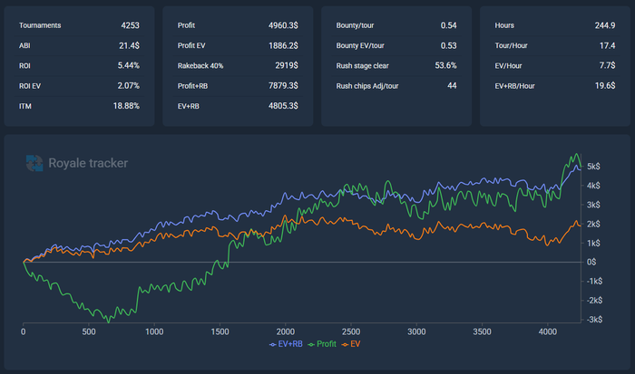Click the Bounty EV/tour value 0.53
This screenshot has width=635, height=374.
448,45
